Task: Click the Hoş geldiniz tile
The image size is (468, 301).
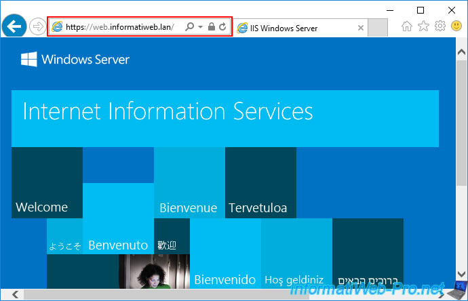Action: pyautogui.click(x=296, y=254)
